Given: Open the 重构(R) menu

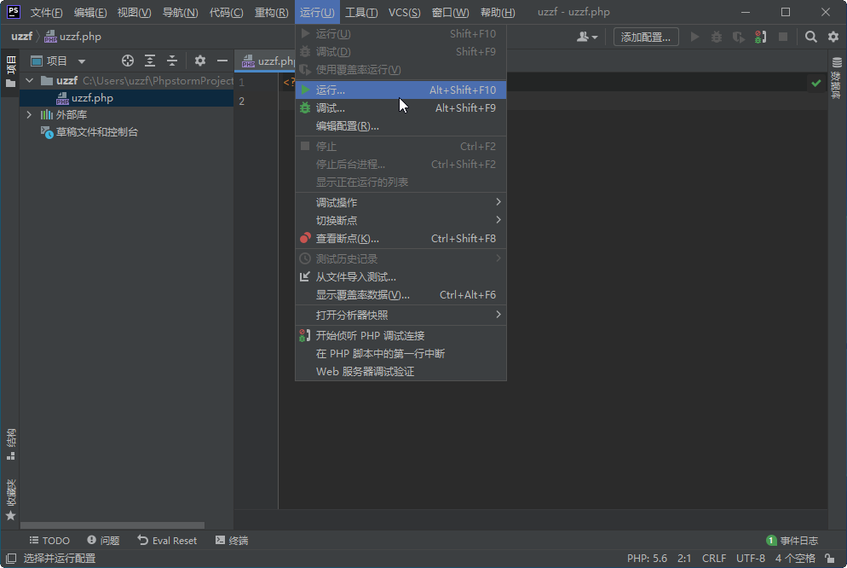Looking at the screenshot, I should pyautogui.click(x=272, y=12).
